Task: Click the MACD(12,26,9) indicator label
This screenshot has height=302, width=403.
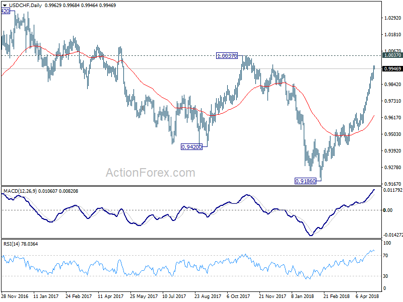Action: point(21,191)
